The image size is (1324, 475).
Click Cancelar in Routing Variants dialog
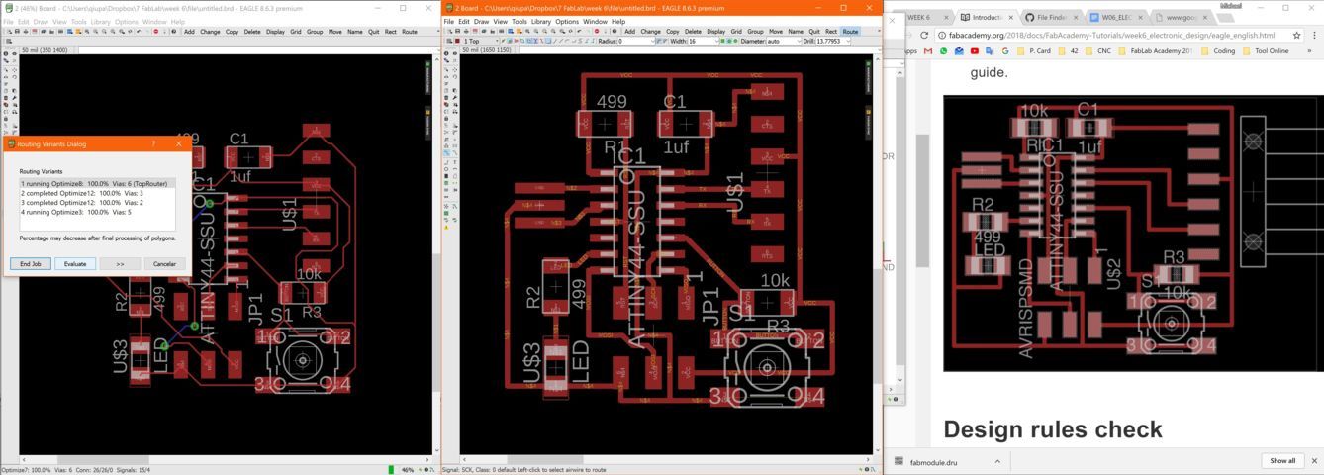pyautogui.click(x=164, y=264)
